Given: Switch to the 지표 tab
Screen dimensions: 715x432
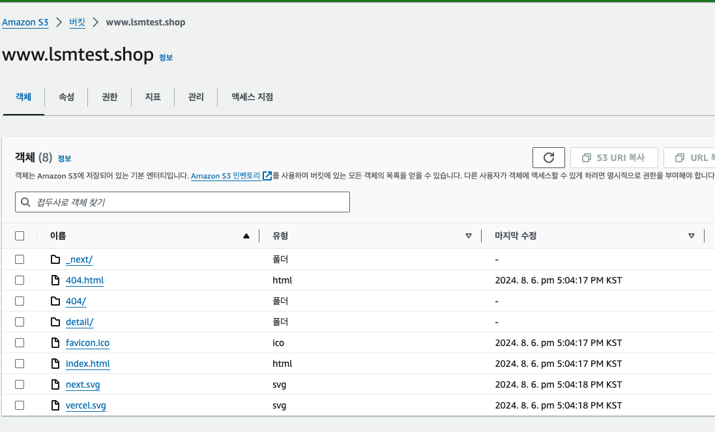Looking at the screenshot, I should (153, 97).
